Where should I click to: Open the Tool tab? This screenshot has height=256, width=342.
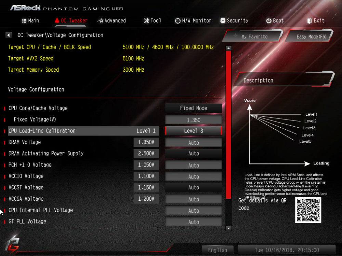[153, 21]
